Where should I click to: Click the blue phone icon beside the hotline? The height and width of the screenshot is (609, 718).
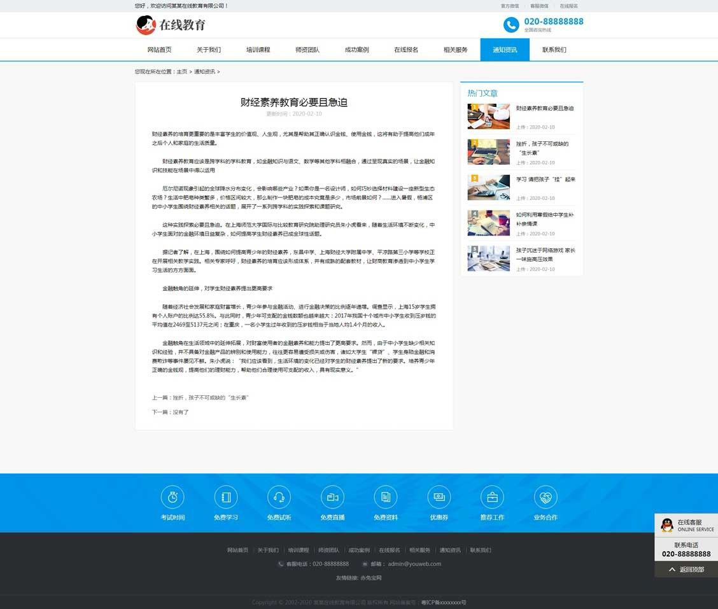point(510,25)
